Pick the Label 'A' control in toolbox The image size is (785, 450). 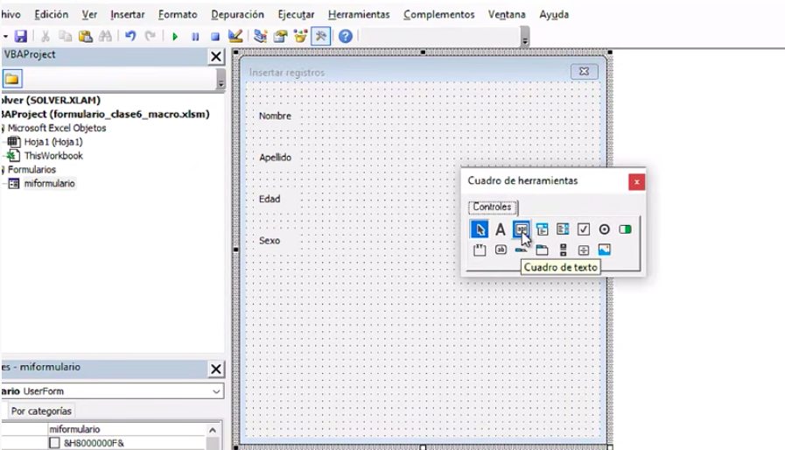coord(500,229)
